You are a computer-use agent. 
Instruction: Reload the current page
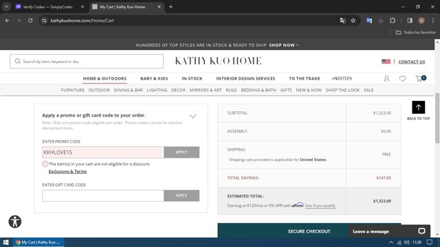pyautogui.click(x=30, y=21)
